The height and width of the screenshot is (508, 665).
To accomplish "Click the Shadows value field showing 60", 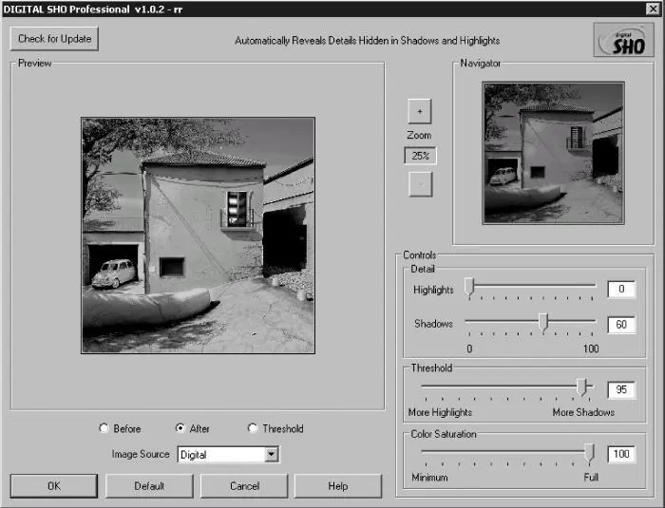I will pyautogui.click(x=621, y=325).
